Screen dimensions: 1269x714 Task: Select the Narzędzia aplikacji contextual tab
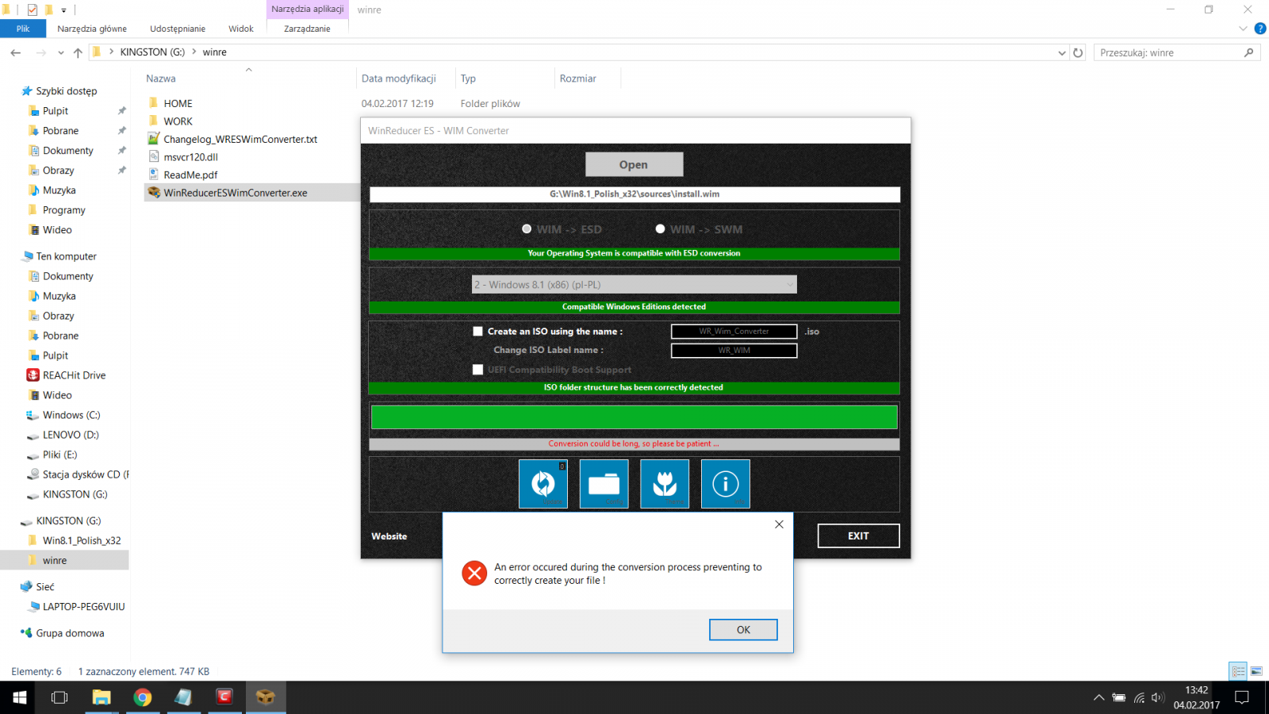coord(308,9)
